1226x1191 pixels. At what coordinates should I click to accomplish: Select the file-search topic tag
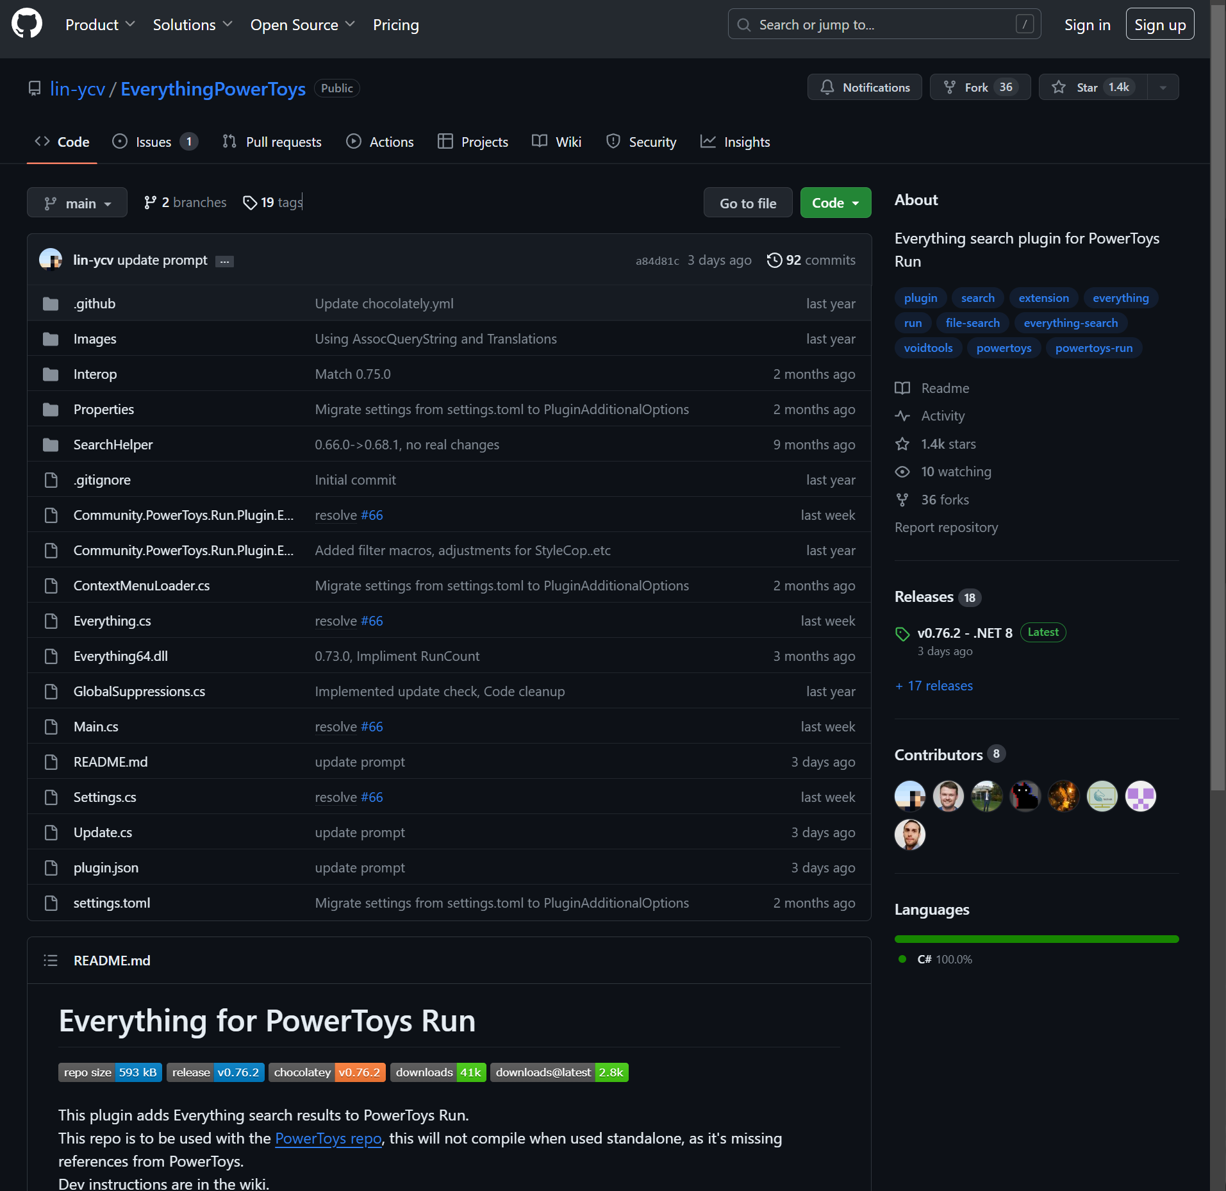(972, 323)
